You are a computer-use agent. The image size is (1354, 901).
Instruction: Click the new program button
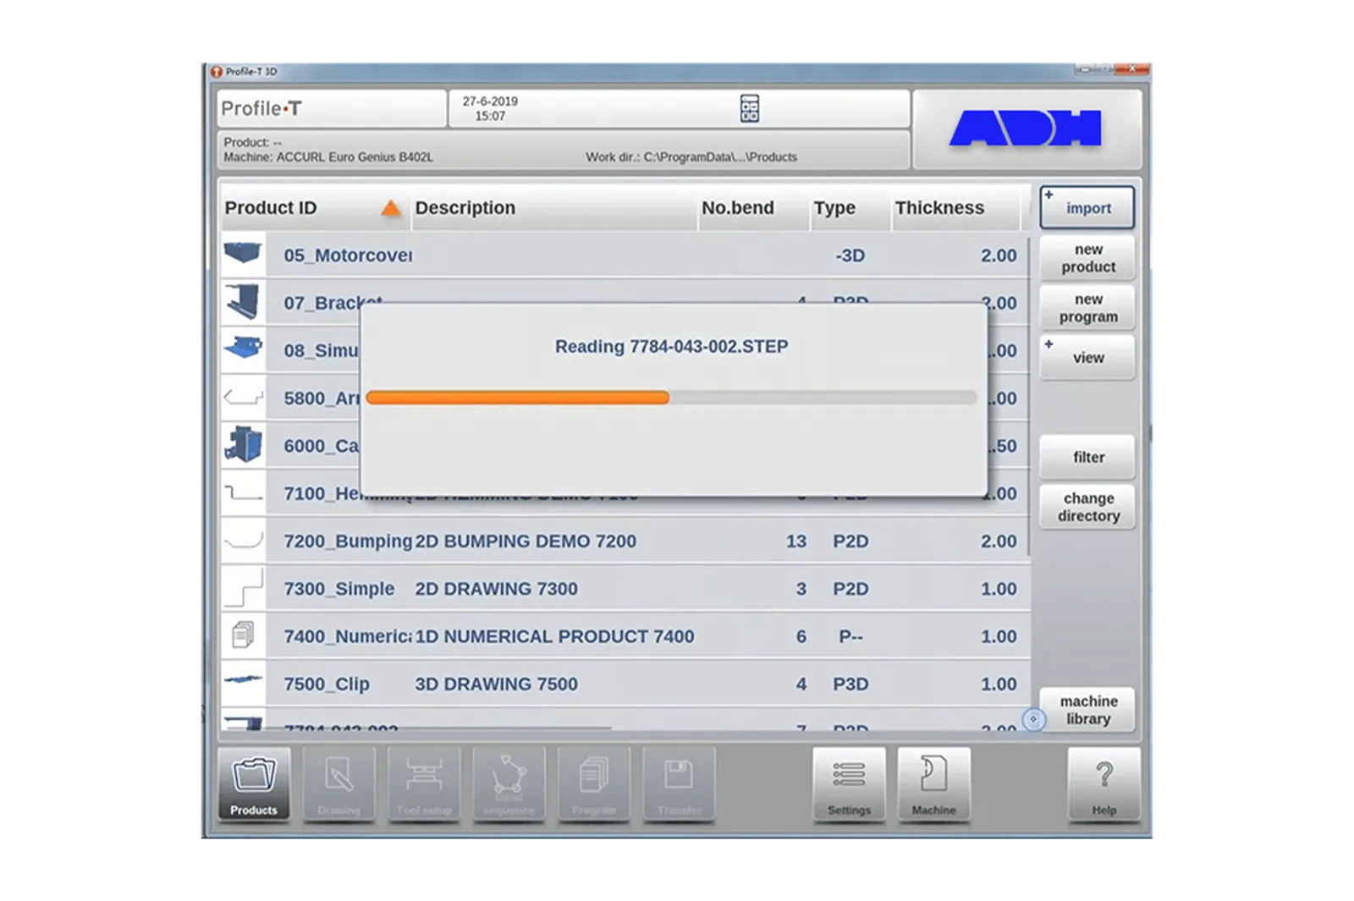(x=1087, y=308)
